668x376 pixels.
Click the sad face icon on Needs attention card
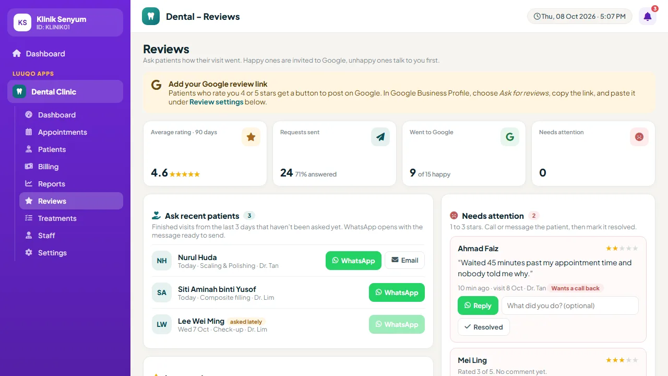[639, 137]
